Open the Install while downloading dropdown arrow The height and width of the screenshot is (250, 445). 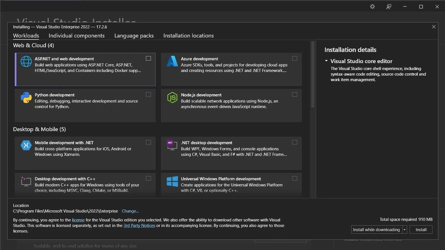click(405, 230)
